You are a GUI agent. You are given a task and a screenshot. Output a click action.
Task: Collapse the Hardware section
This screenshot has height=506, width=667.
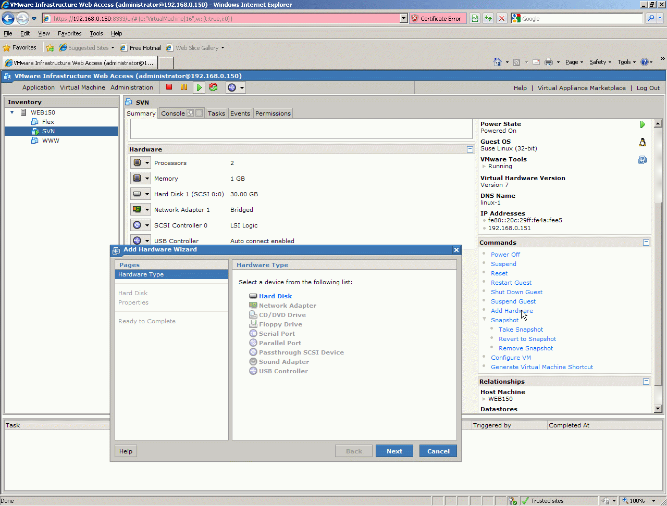pos(470,149)
